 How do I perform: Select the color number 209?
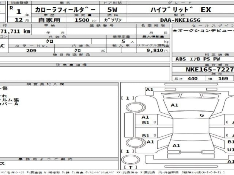31,51
